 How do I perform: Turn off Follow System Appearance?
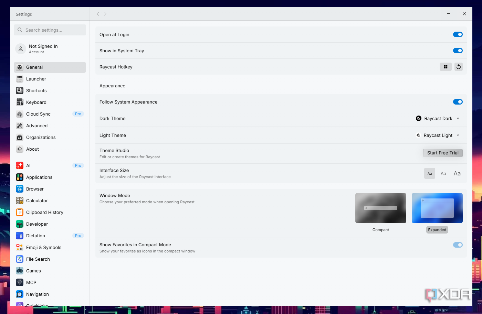point(458,102)
